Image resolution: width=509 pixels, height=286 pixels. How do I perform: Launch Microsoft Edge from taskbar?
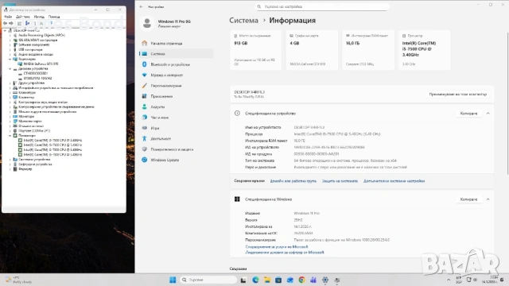pos(255,280)
